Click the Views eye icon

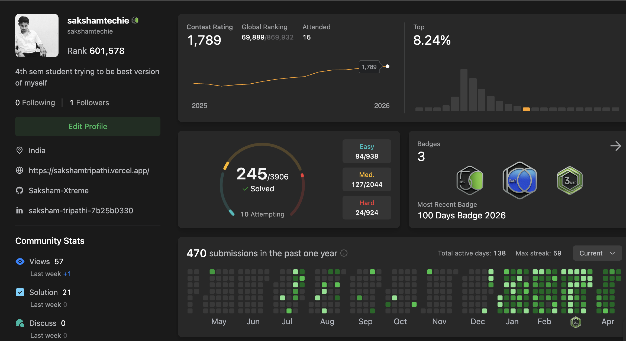[20, 261]
